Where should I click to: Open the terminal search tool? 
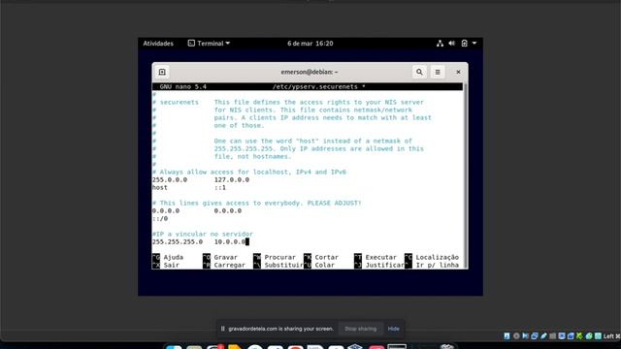coord(419,72)
